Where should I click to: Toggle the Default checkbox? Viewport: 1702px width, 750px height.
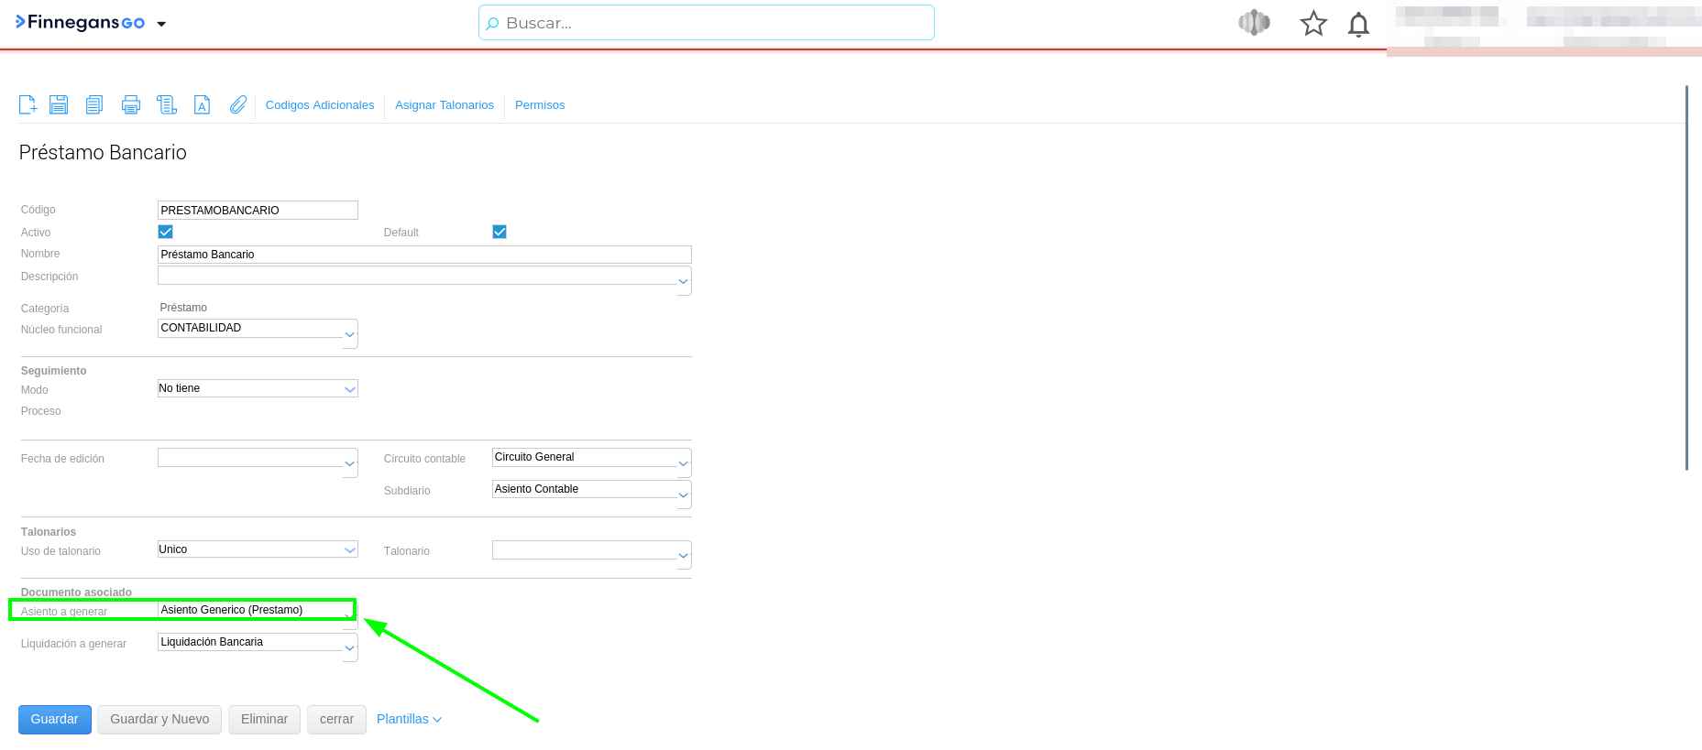coord(500,232)
